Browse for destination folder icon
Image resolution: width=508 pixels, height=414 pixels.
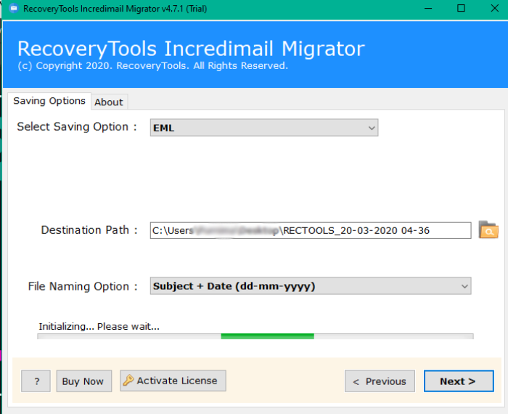click(x=488, y=230)
